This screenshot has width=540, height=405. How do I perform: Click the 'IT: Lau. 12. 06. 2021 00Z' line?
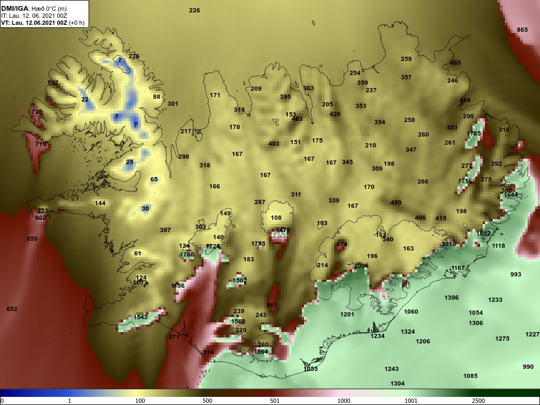point(33,16)
